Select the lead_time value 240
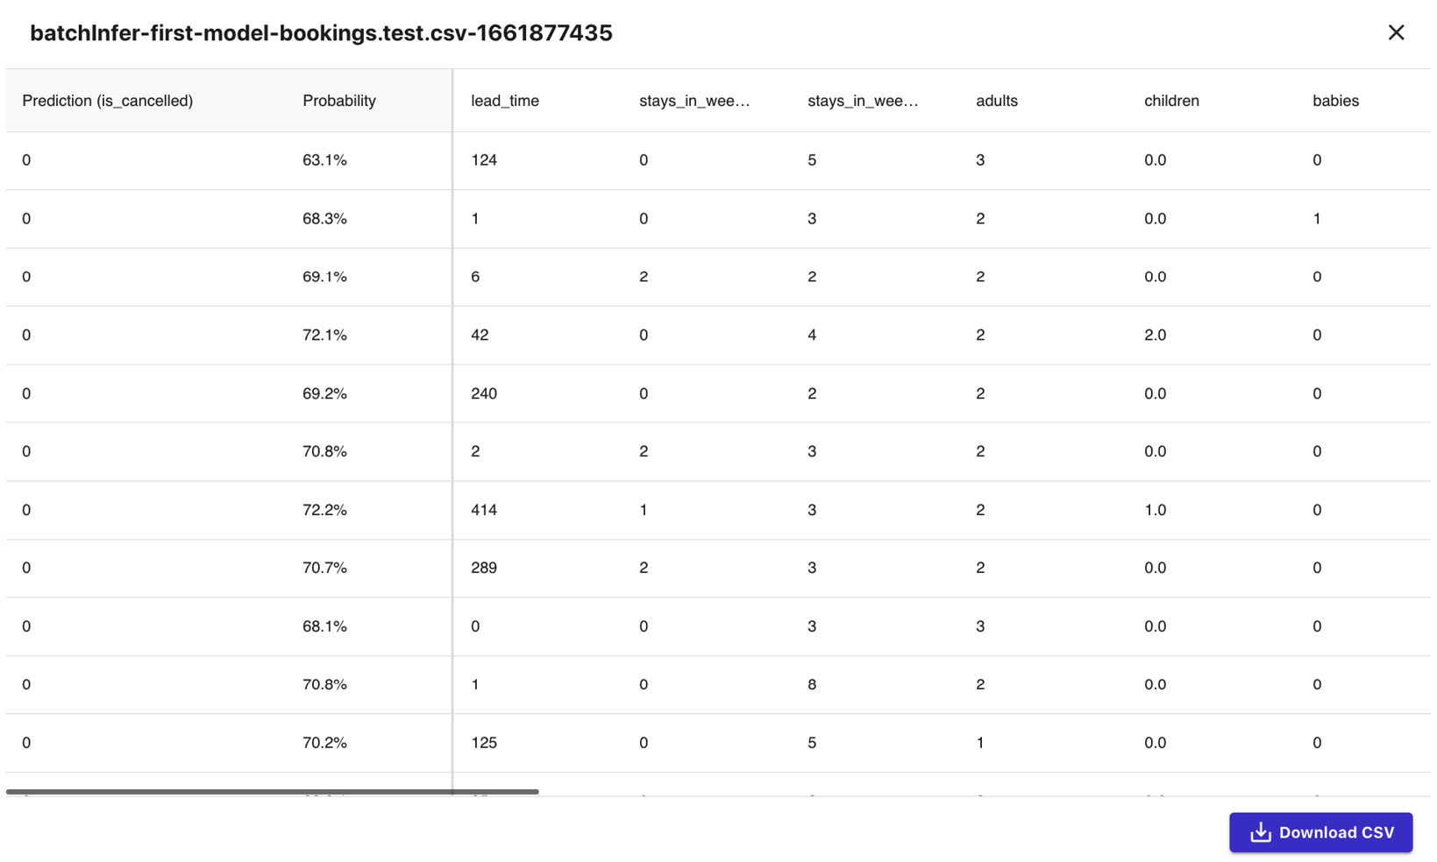This screenshot has height=862, width=1437. click(x=484, y=393)
